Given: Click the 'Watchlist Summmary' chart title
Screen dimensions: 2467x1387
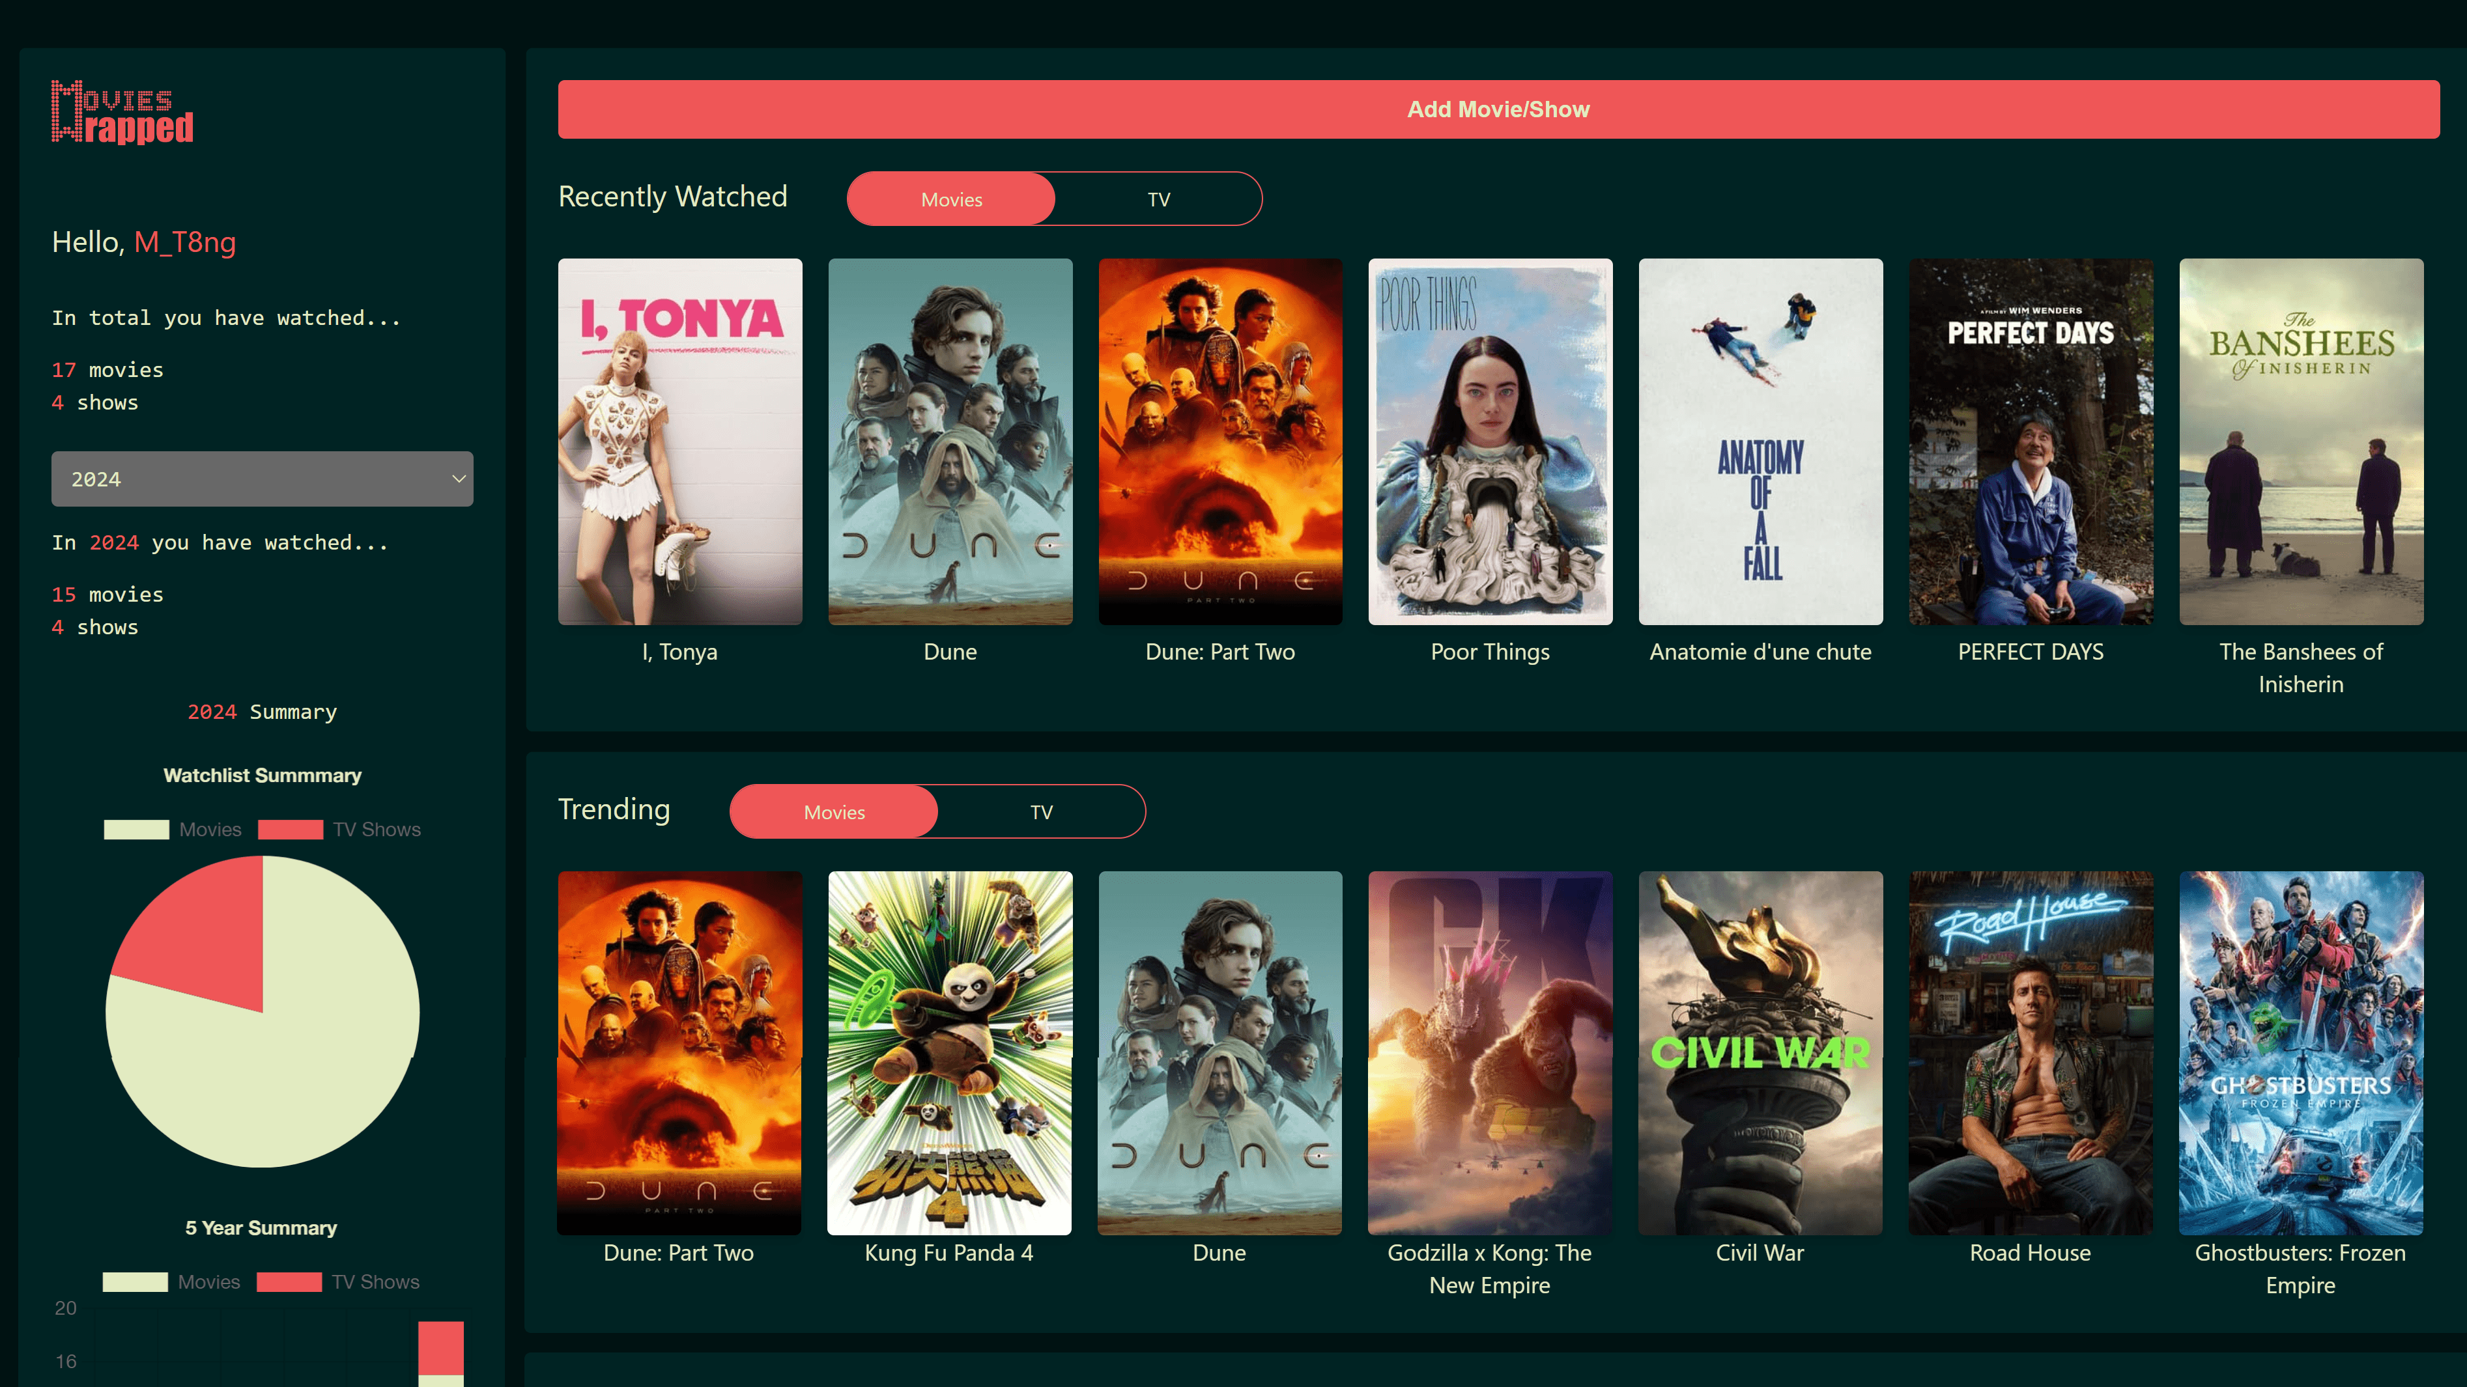Looking at the screenshot, I should [x=263, y=776].
